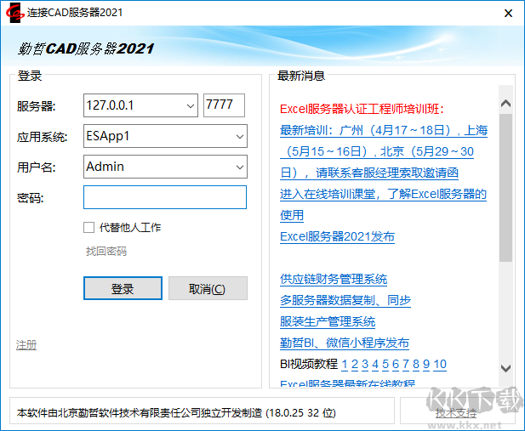
Task: Click the 技术支持 support link
Action: click(456, 413)
